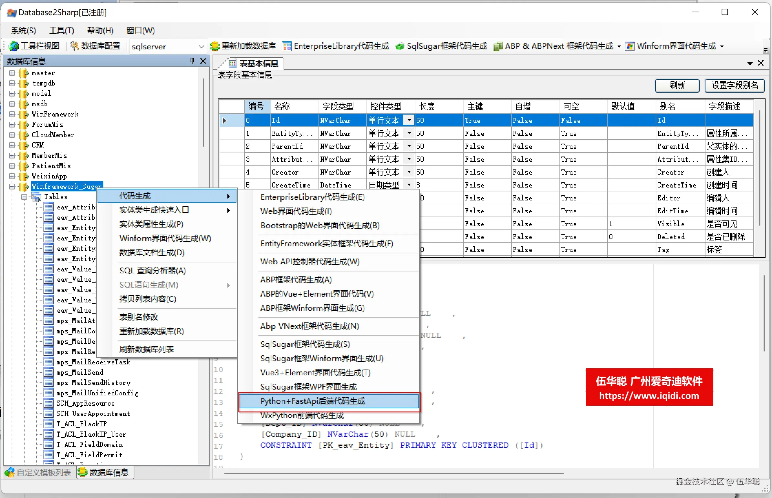The height and width of the screenshot is (498, 772).
Task: Click EnterpriseLibrary代码生成 toolbar icon
Action: (287, 46)
